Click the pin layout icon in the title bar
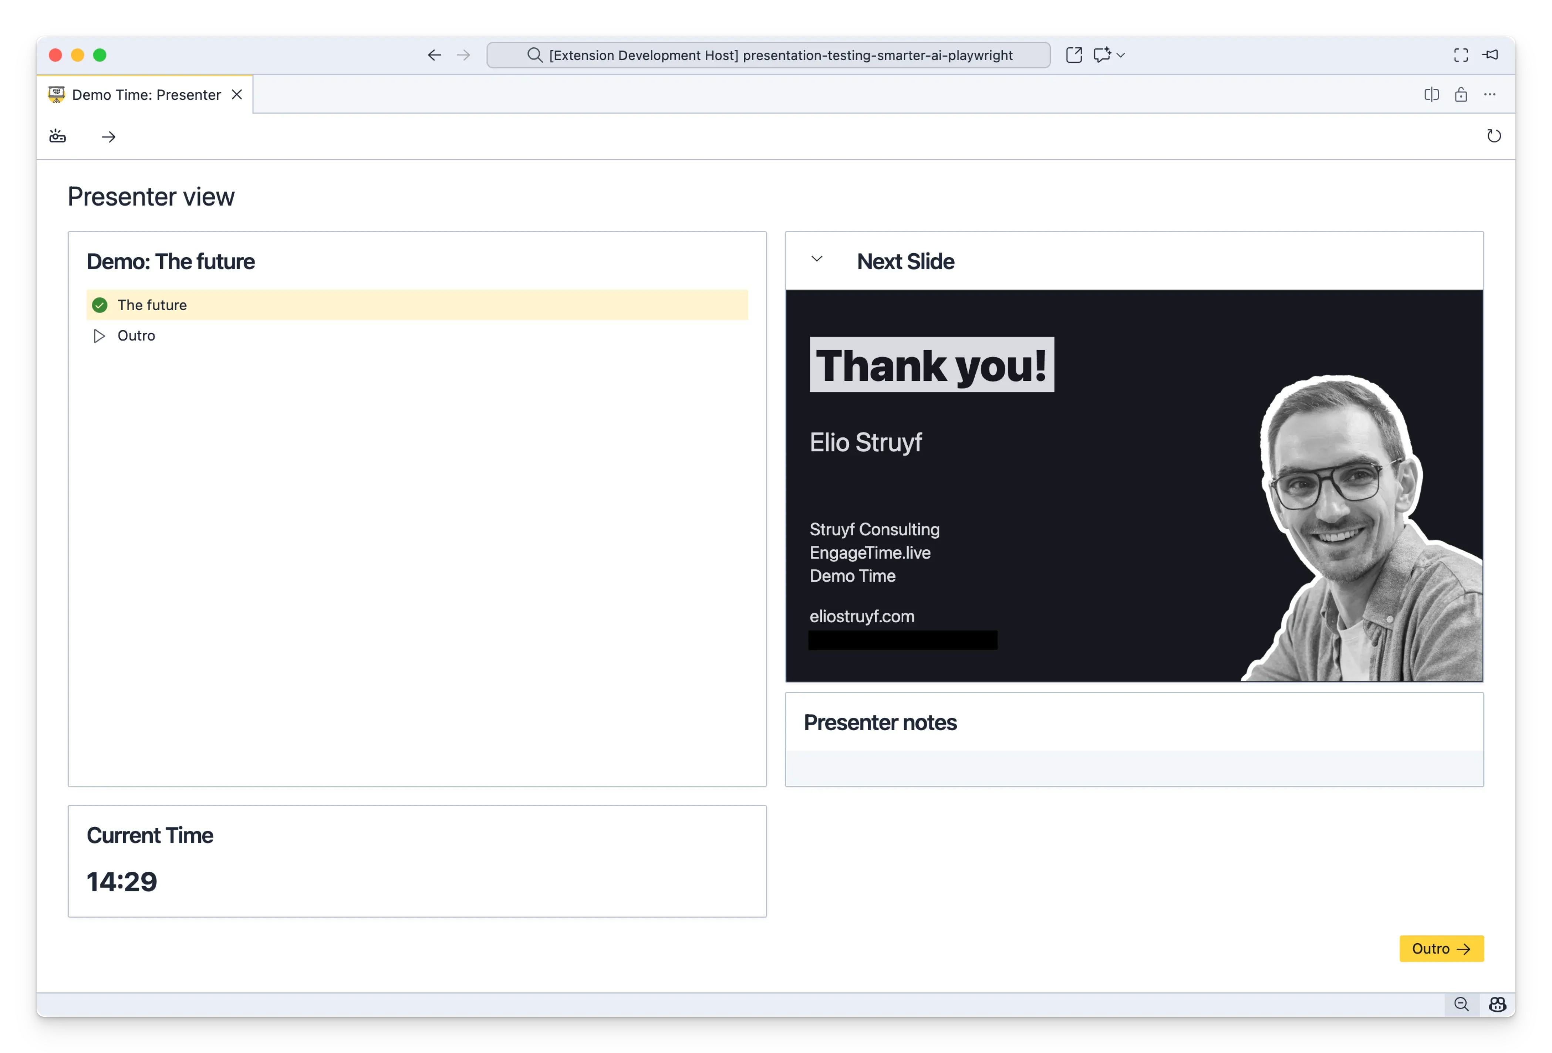The image size is (1552, 1053). pyautogui.click(x=1490, y=55)
